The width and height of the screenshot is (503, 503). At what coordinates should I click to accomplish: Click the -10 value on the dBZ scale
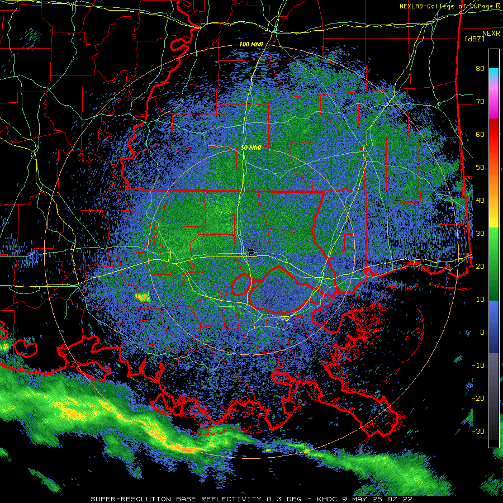coord(478,365)
